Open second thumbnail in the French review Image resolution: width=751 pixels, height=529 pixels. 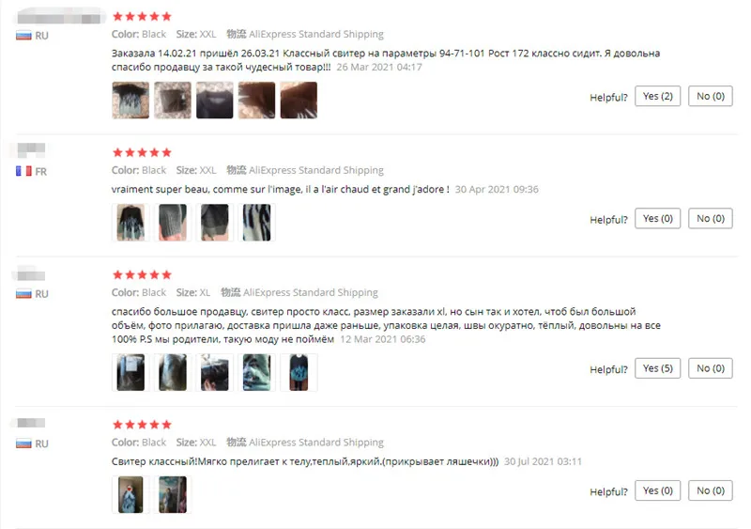173,223
